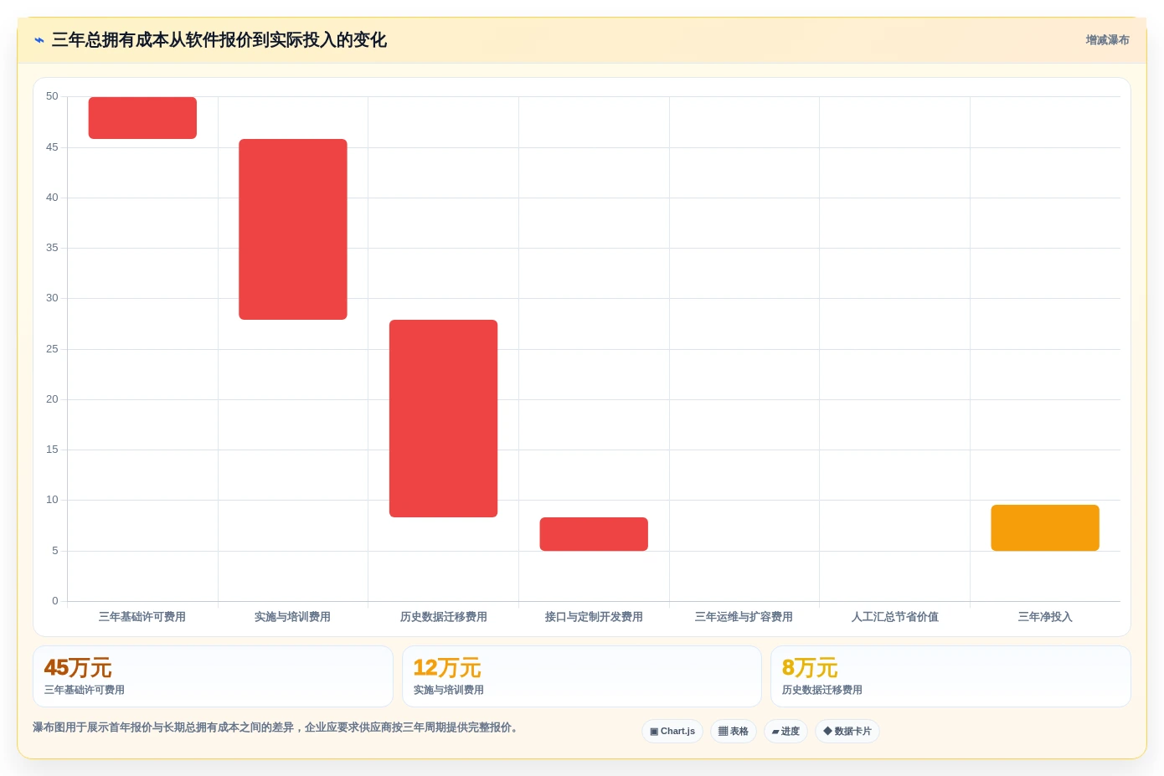Image resolution: width=1164 pixels, height=776 pixels.
Task: Click the chart title 三年总拥有成本从软件报价到实际投入的变化
Action: 219,40
